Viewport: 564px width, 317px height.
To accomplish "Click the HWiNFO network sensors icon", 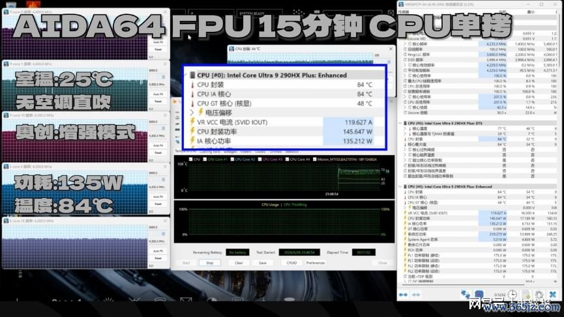I will (466, 295).
